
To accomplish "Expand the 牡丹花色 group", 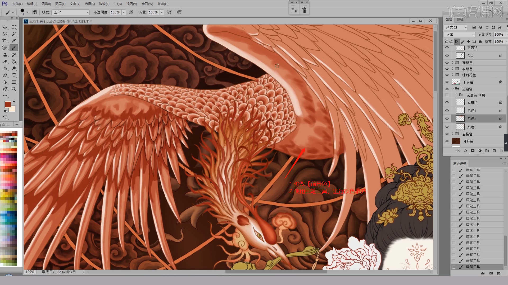I will pyautogui.click(x=453, y=75).
